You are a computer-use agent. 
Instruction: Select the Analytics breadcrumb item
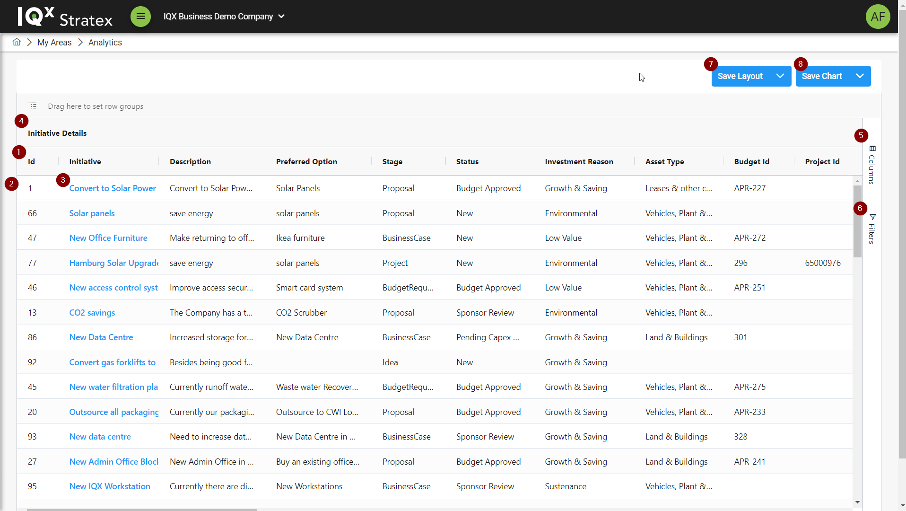point(105,43)
